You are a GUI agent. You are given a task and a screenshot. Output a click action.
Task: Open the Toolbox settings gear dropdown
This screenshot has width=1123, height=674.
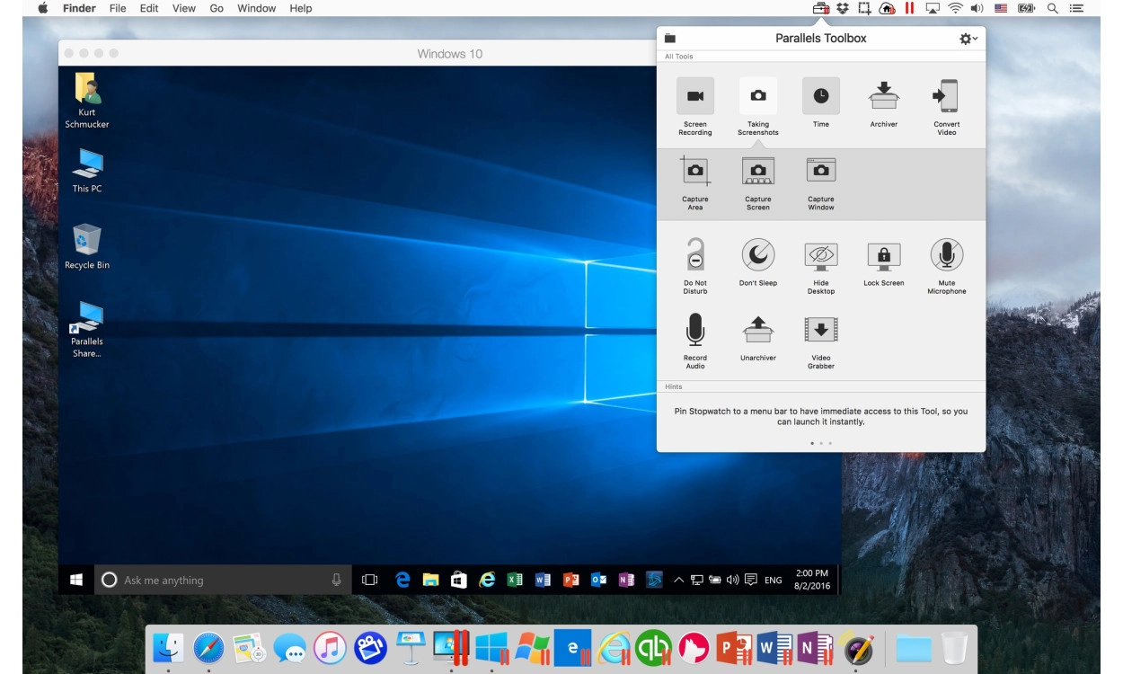[x=968, y=39]
